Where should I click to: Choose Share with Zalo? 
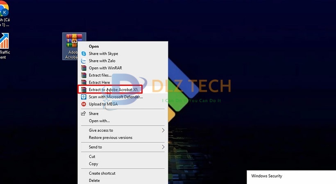(x=123, y=61)
